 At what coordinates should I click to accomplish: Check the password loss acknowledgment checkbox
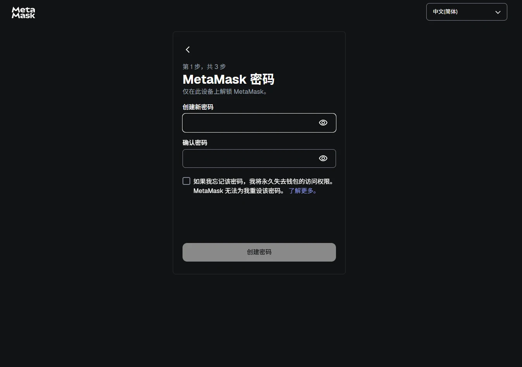(x=186, y=181)
